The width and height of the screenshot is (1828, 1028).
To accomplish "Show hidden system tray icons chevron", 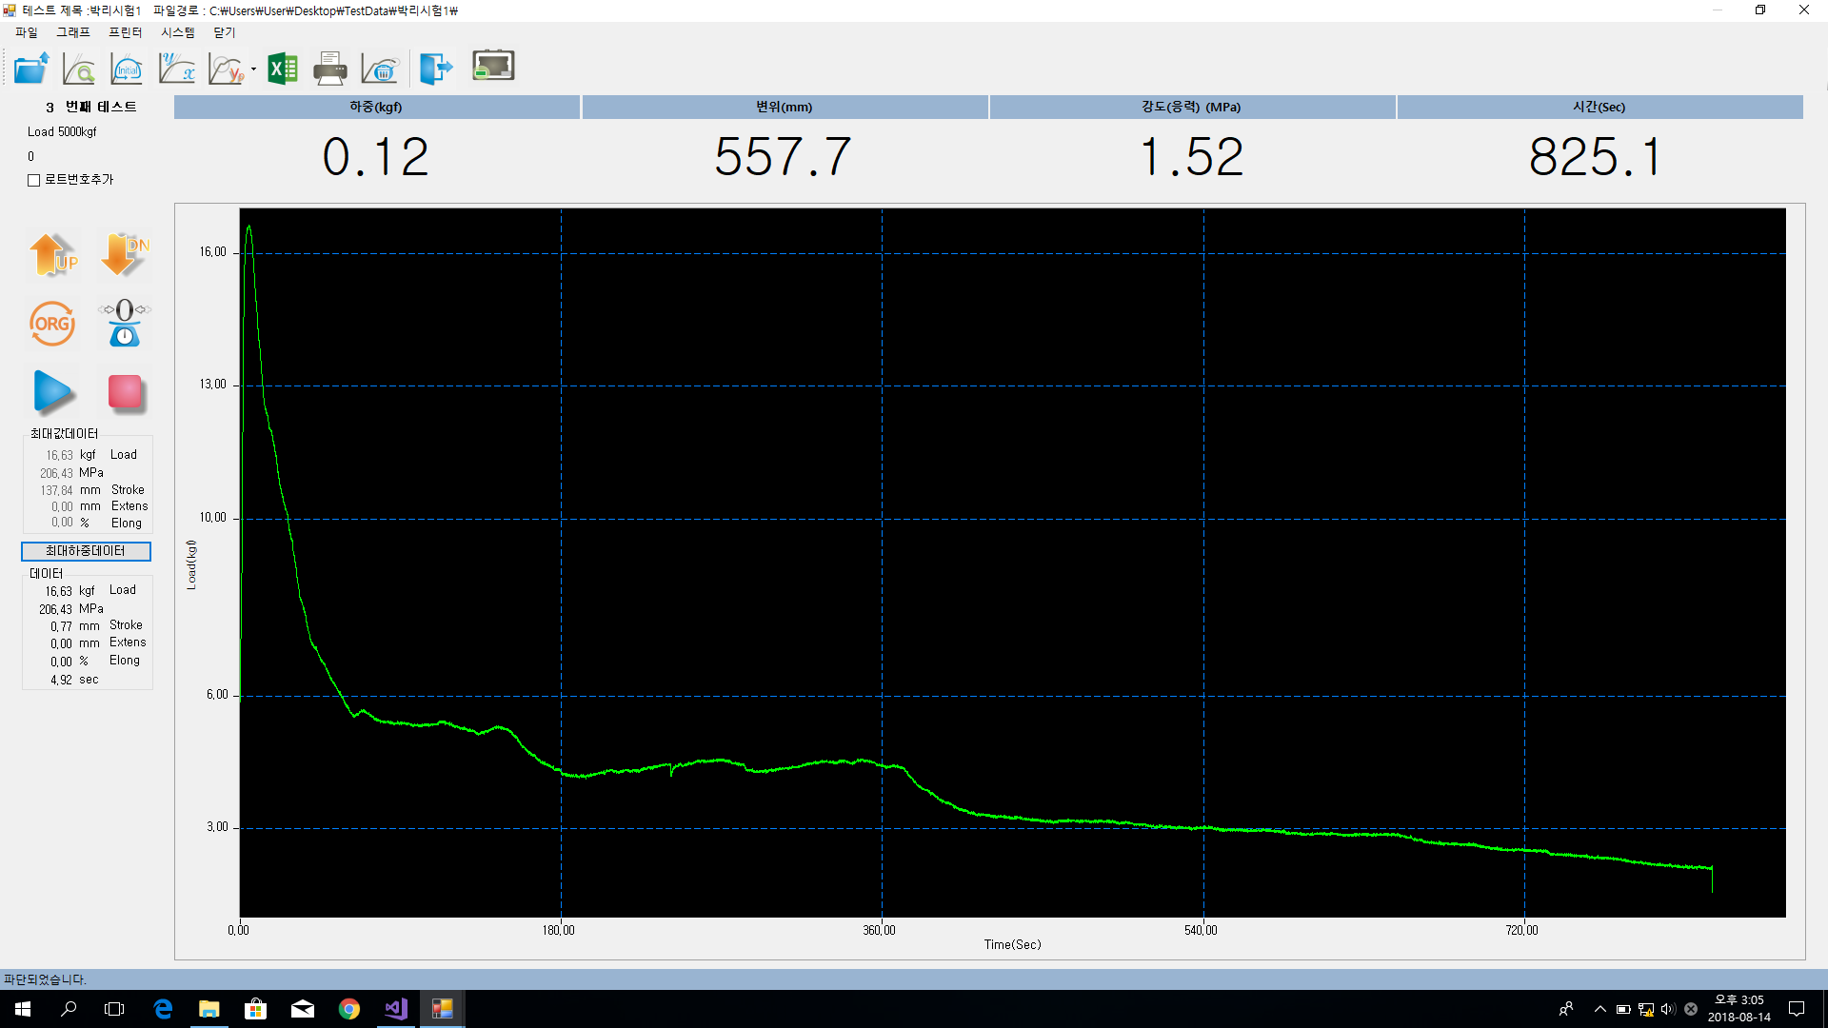I will coord(1599,1009).
